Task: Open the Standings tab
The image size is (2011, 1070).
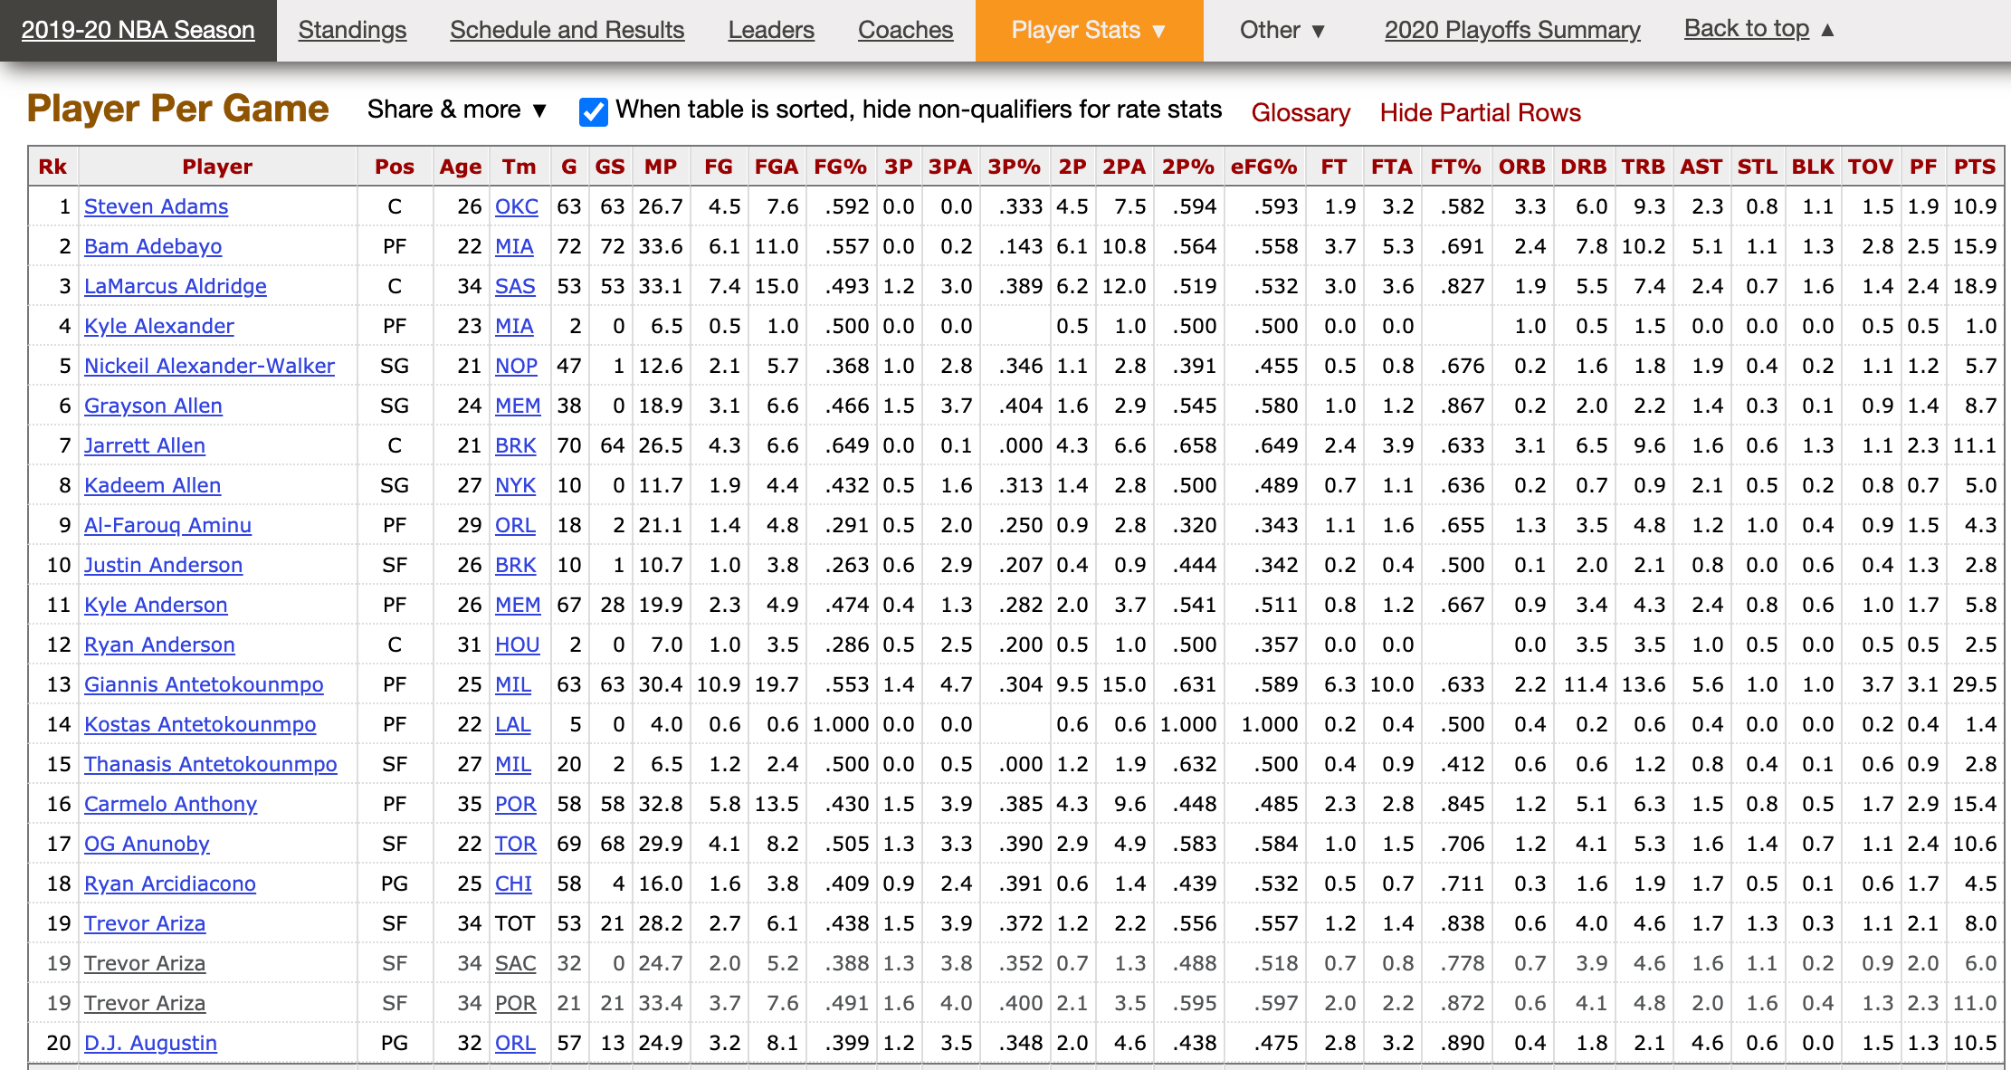Action: point(352,31)
